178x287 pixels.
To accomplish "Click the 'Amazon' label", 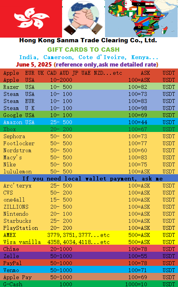I will click(13, 122).
